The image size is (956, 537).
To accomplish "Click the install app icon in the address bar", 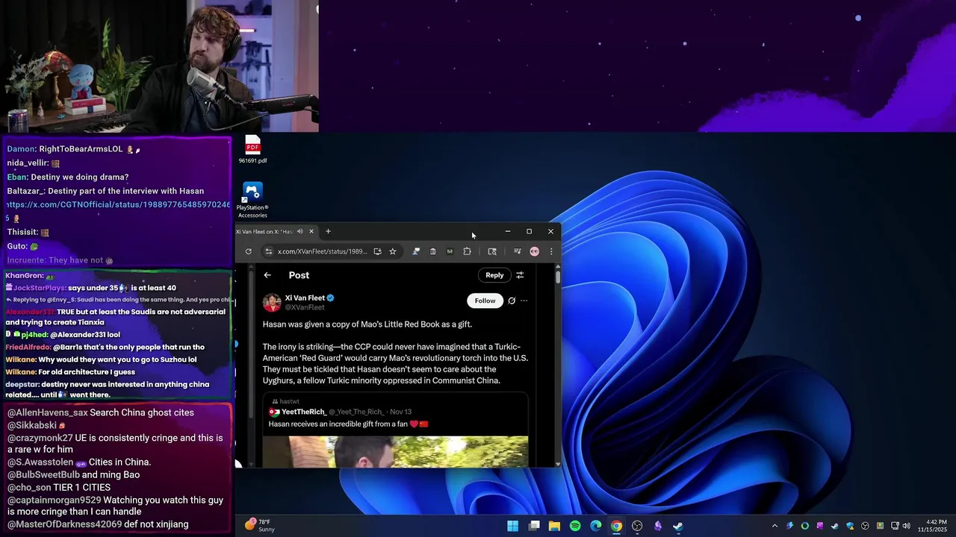I will point(377,251).
